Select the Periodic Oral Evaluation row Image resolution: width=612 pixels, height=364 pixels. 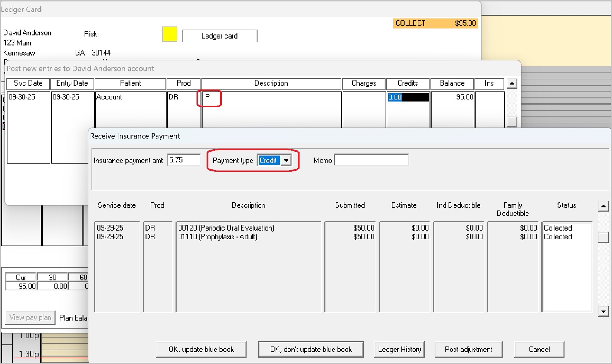pyautogui.click(x=226, y=228)
